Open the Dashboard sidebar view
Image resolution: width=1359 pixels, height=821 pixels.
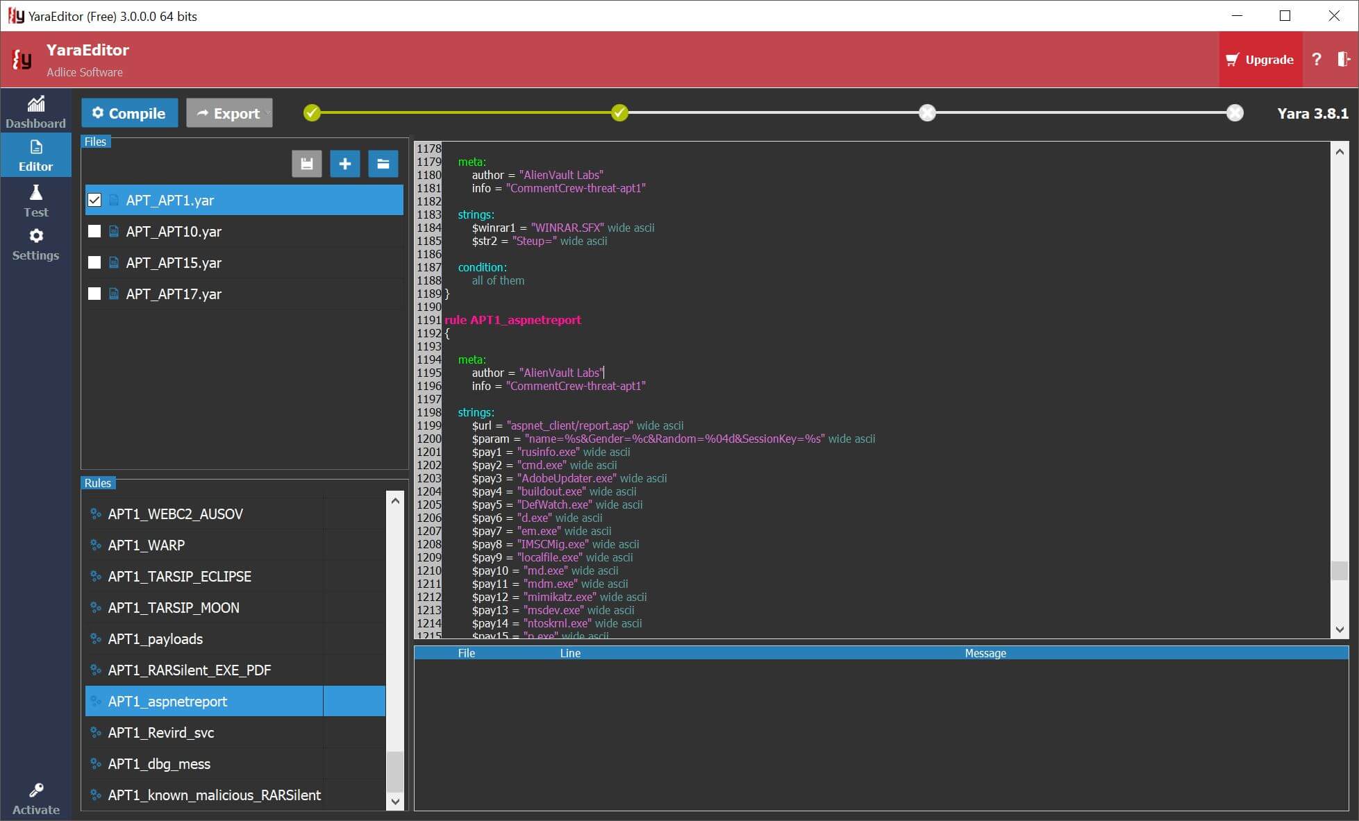pos(35,112)
